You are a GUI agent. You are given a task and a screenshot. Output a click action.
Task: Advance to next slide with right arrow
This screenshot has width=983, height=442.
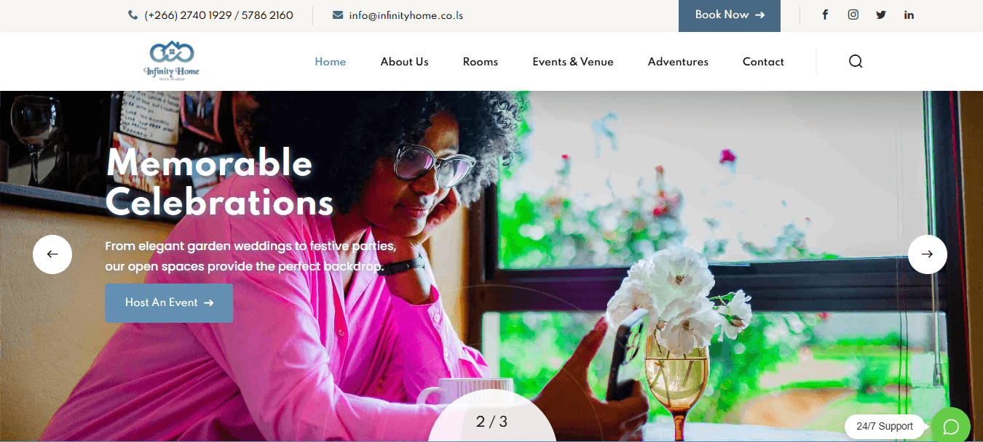click(x=927, y=254)
